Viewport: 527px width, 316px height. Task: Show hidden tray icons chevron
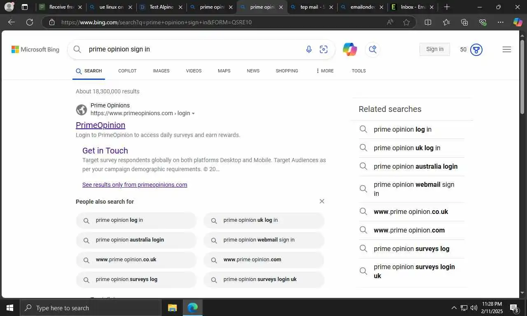click(x=454, y=308)
